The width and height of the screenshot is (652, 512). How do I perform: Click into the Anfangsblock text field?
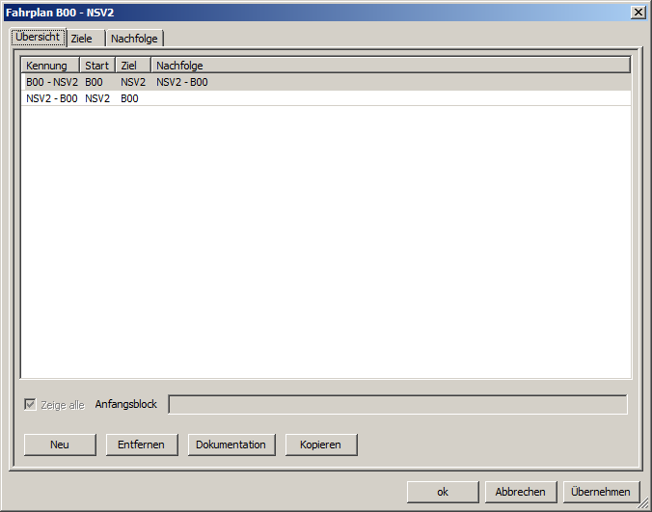tap(397, 404)
